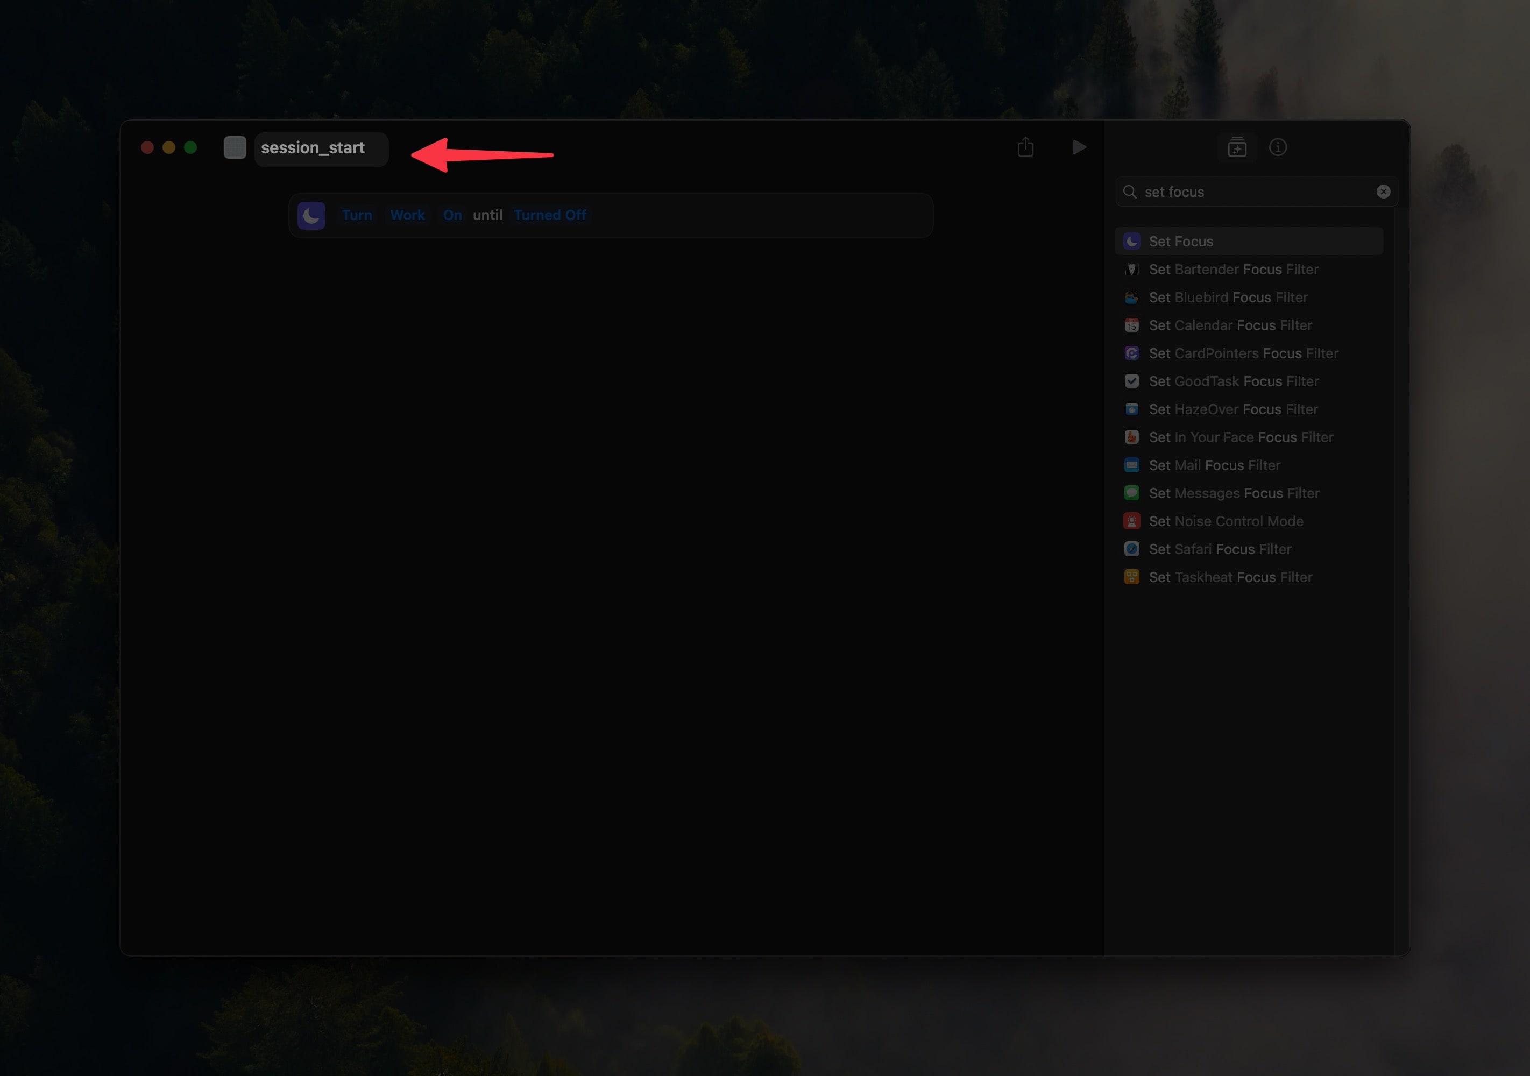Open the shortcut details info panel
The image size is (1530, 1076).
[1278, 147]
